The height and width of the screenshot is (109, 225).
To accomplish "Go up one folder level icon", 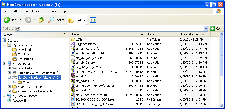I will pyautogui.click(x=41, y=20).
